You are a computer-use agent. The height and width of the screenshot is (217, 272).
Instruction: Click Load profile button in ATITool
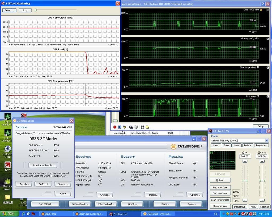click(216, 145)
